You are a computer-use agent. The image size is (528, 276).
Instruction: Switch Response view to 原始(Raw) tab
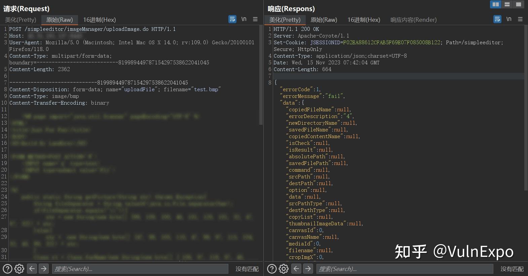(x=324, y=20)
